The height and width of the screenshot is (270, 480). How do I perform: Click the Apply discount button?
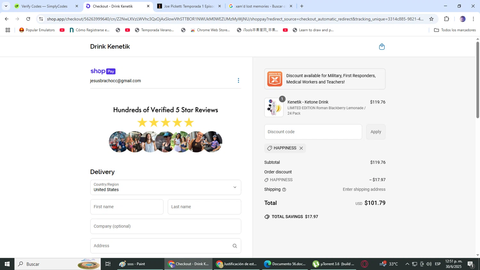tap(376, 132)
